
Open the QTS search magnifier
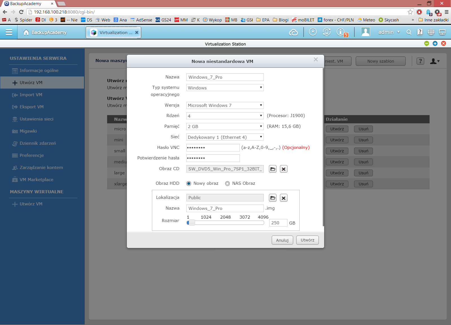[x=409, y=32]
